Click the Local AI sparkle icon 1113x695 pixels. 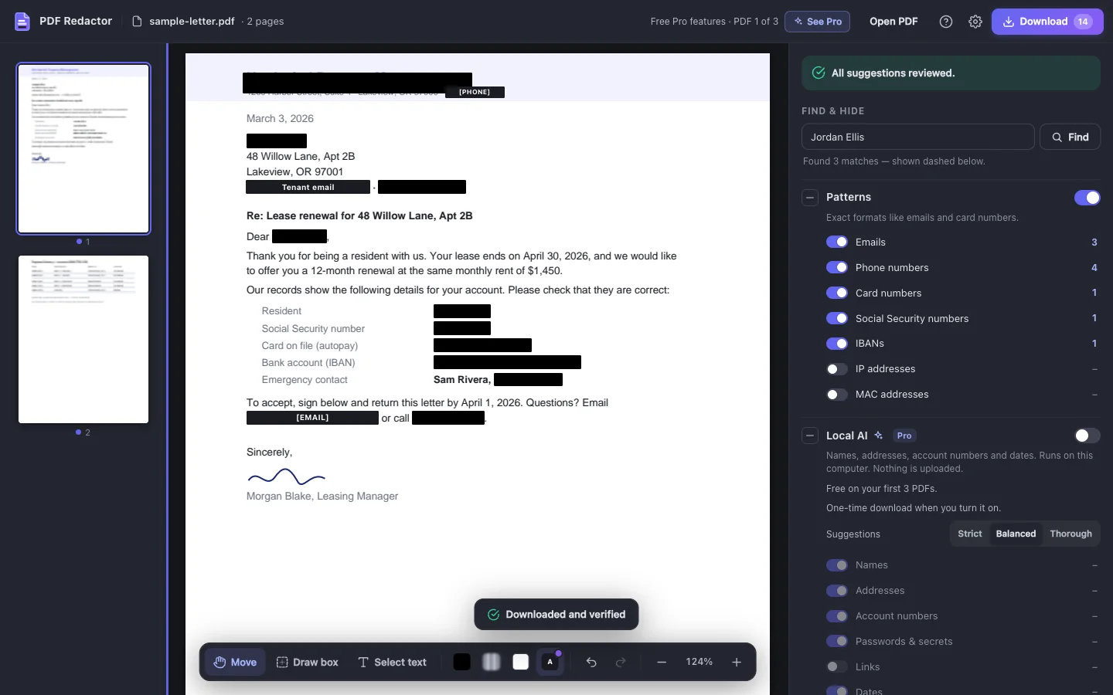tap(879, 436)
